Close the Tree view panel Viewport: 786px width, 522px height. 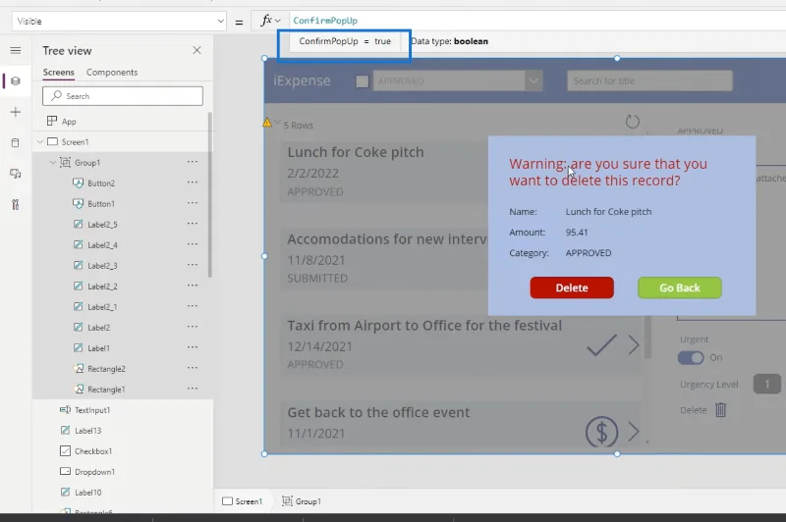tap(197, 50)
